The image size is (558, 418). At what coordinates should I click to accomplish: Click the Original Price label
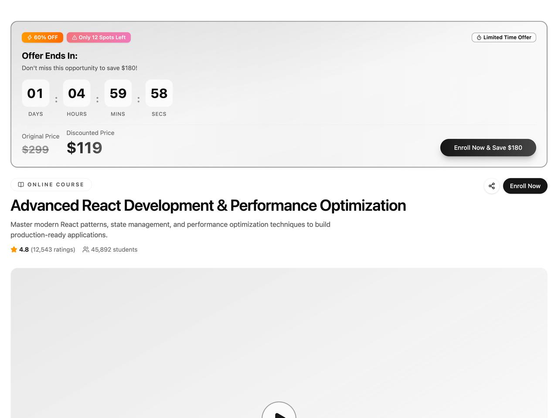(41, 136)
